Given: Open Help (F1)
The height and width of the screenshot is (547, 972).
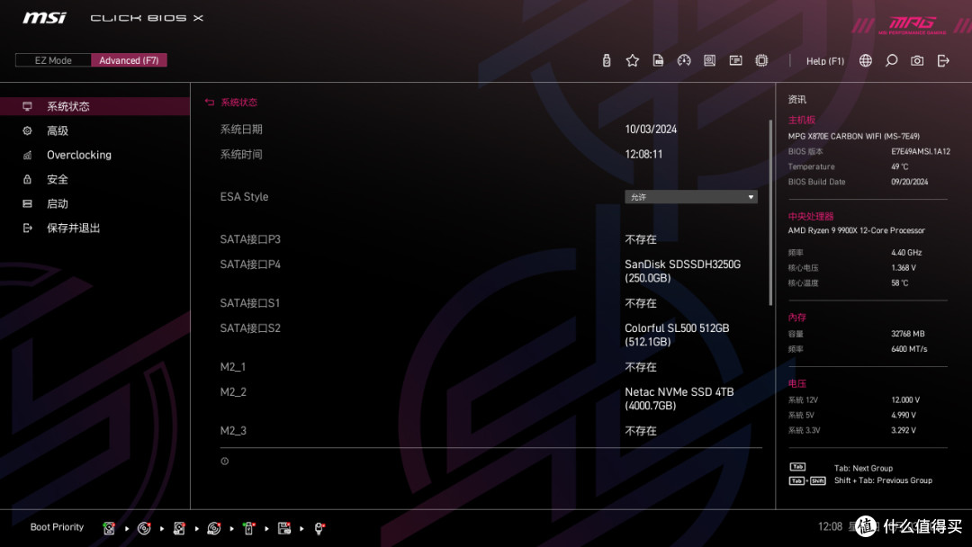Looking at the screenshot, I should tap(824, 60).
